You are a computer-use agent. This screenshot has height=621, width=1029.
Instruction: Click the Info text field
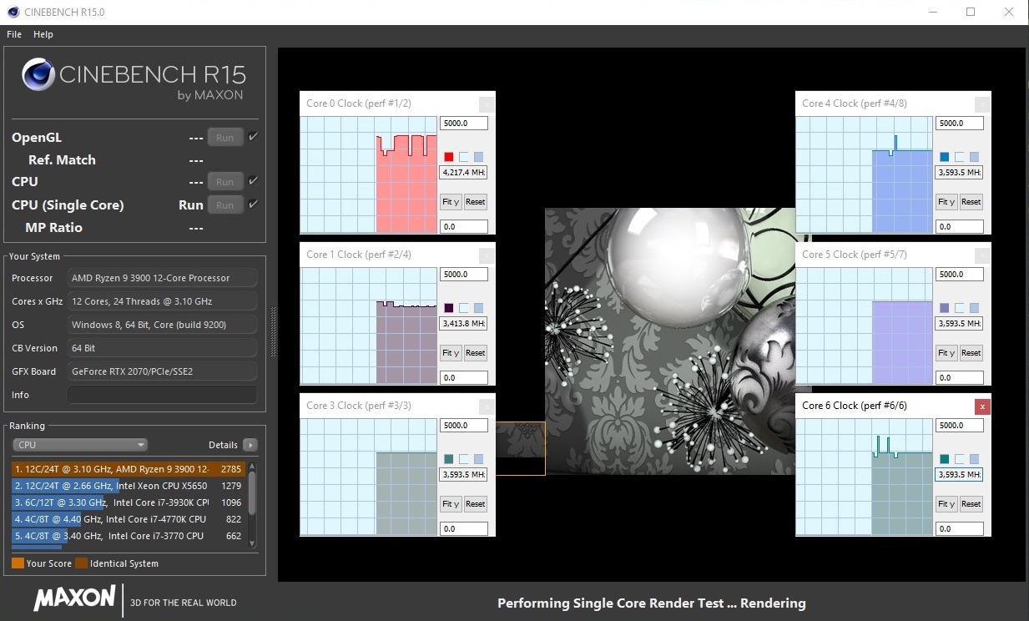pos(162,395)
